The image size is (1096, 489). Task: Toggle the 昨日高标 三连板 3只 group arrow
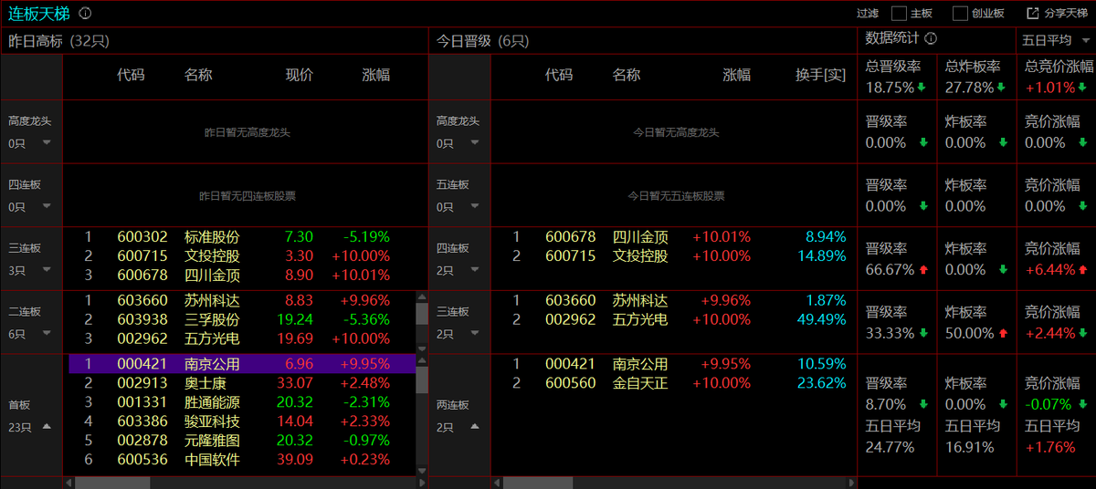click(46, 271)
